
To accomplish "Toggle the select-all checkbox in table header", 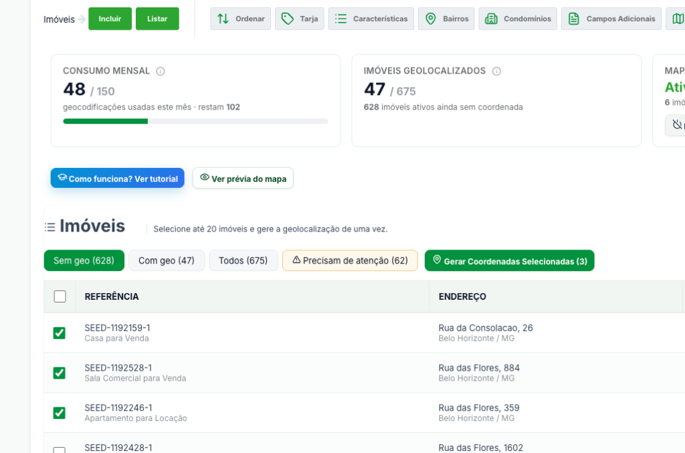I will tap(60, 296).
